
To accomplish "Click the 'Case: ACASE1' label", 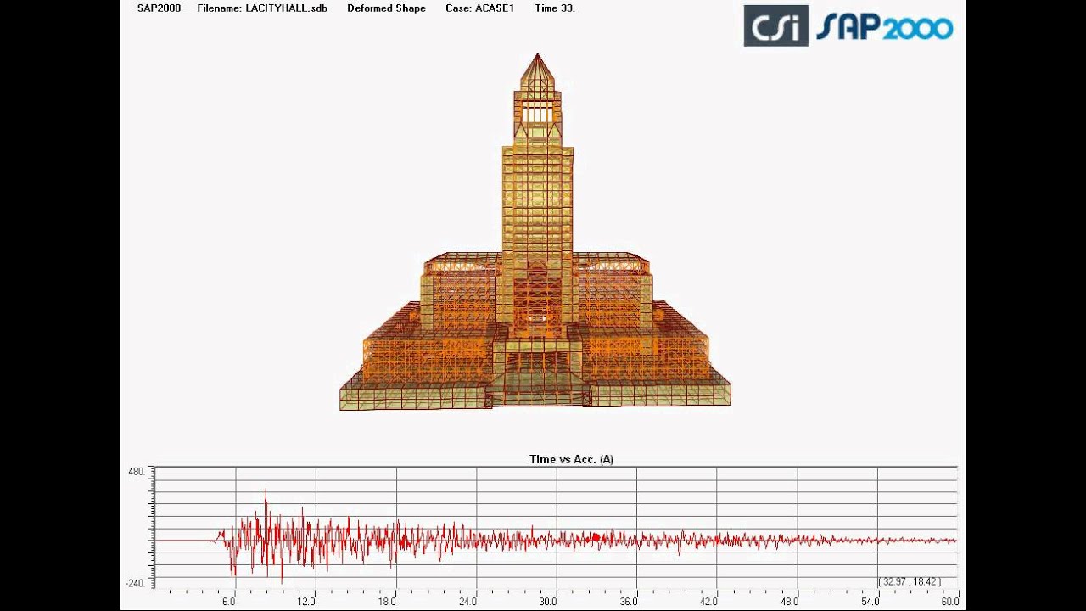I will pos(479,8).
